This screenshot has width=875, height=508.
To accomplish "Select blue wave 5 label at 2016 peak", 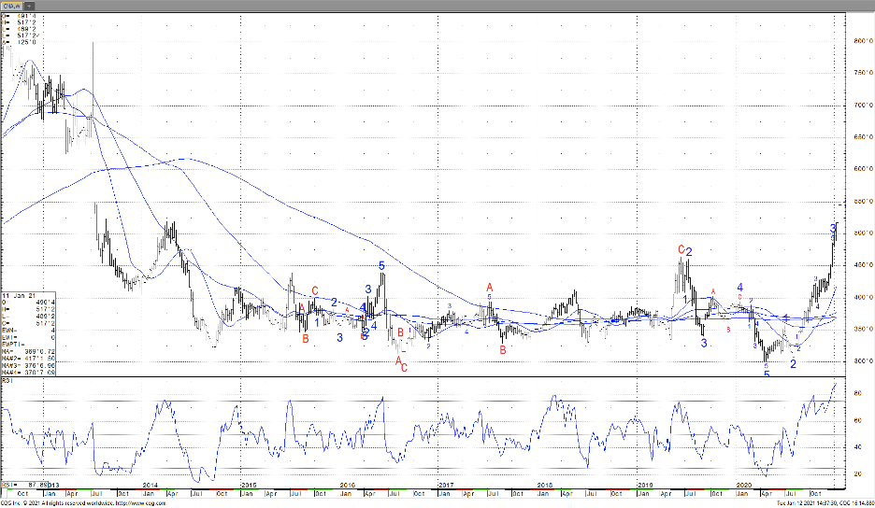I will 381,266.
